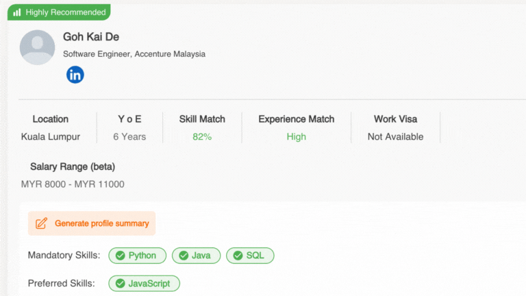Click the Experience Match High value
The width and height of the screenshot is (526, 296).
[297, 136]
